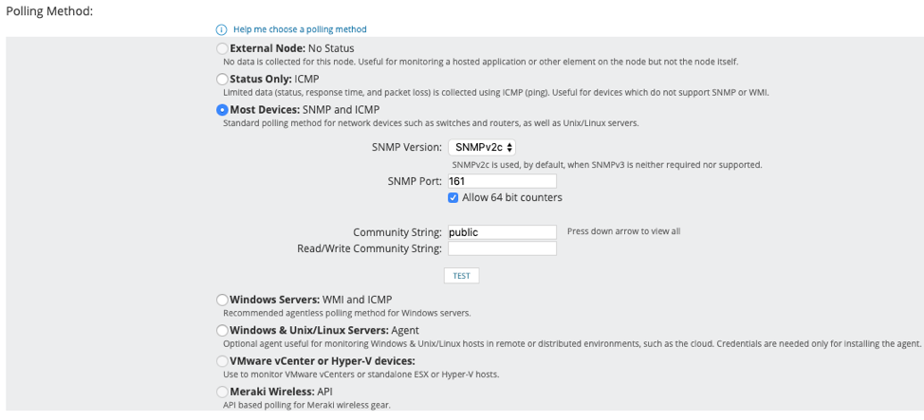The height and width of the screenshot is (420, 924).
Task: Click the 'Press down arrow to view all' hint
Action: point(623,231)
